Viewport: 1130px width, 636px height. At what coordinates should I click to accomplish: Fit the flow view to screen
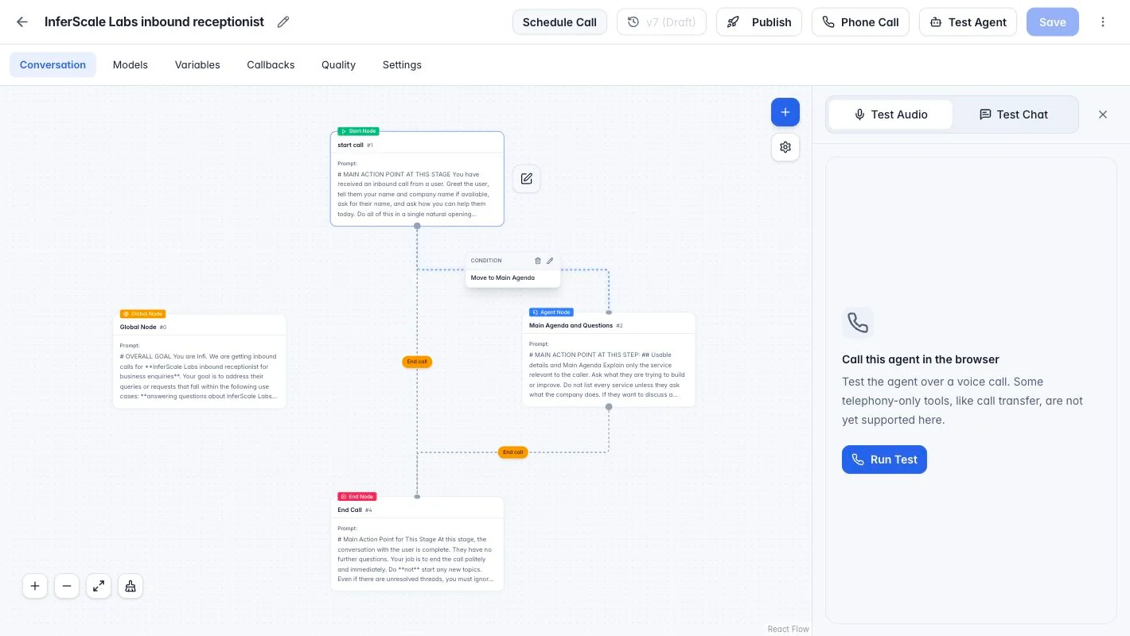point(99,587)
